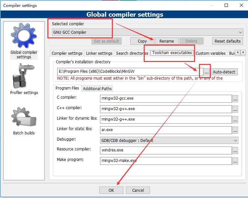Image resolution: width=248 pixels, height=198 pixels.
Task: Dismiss dialog with Cancel button
Action: (138, 190)
